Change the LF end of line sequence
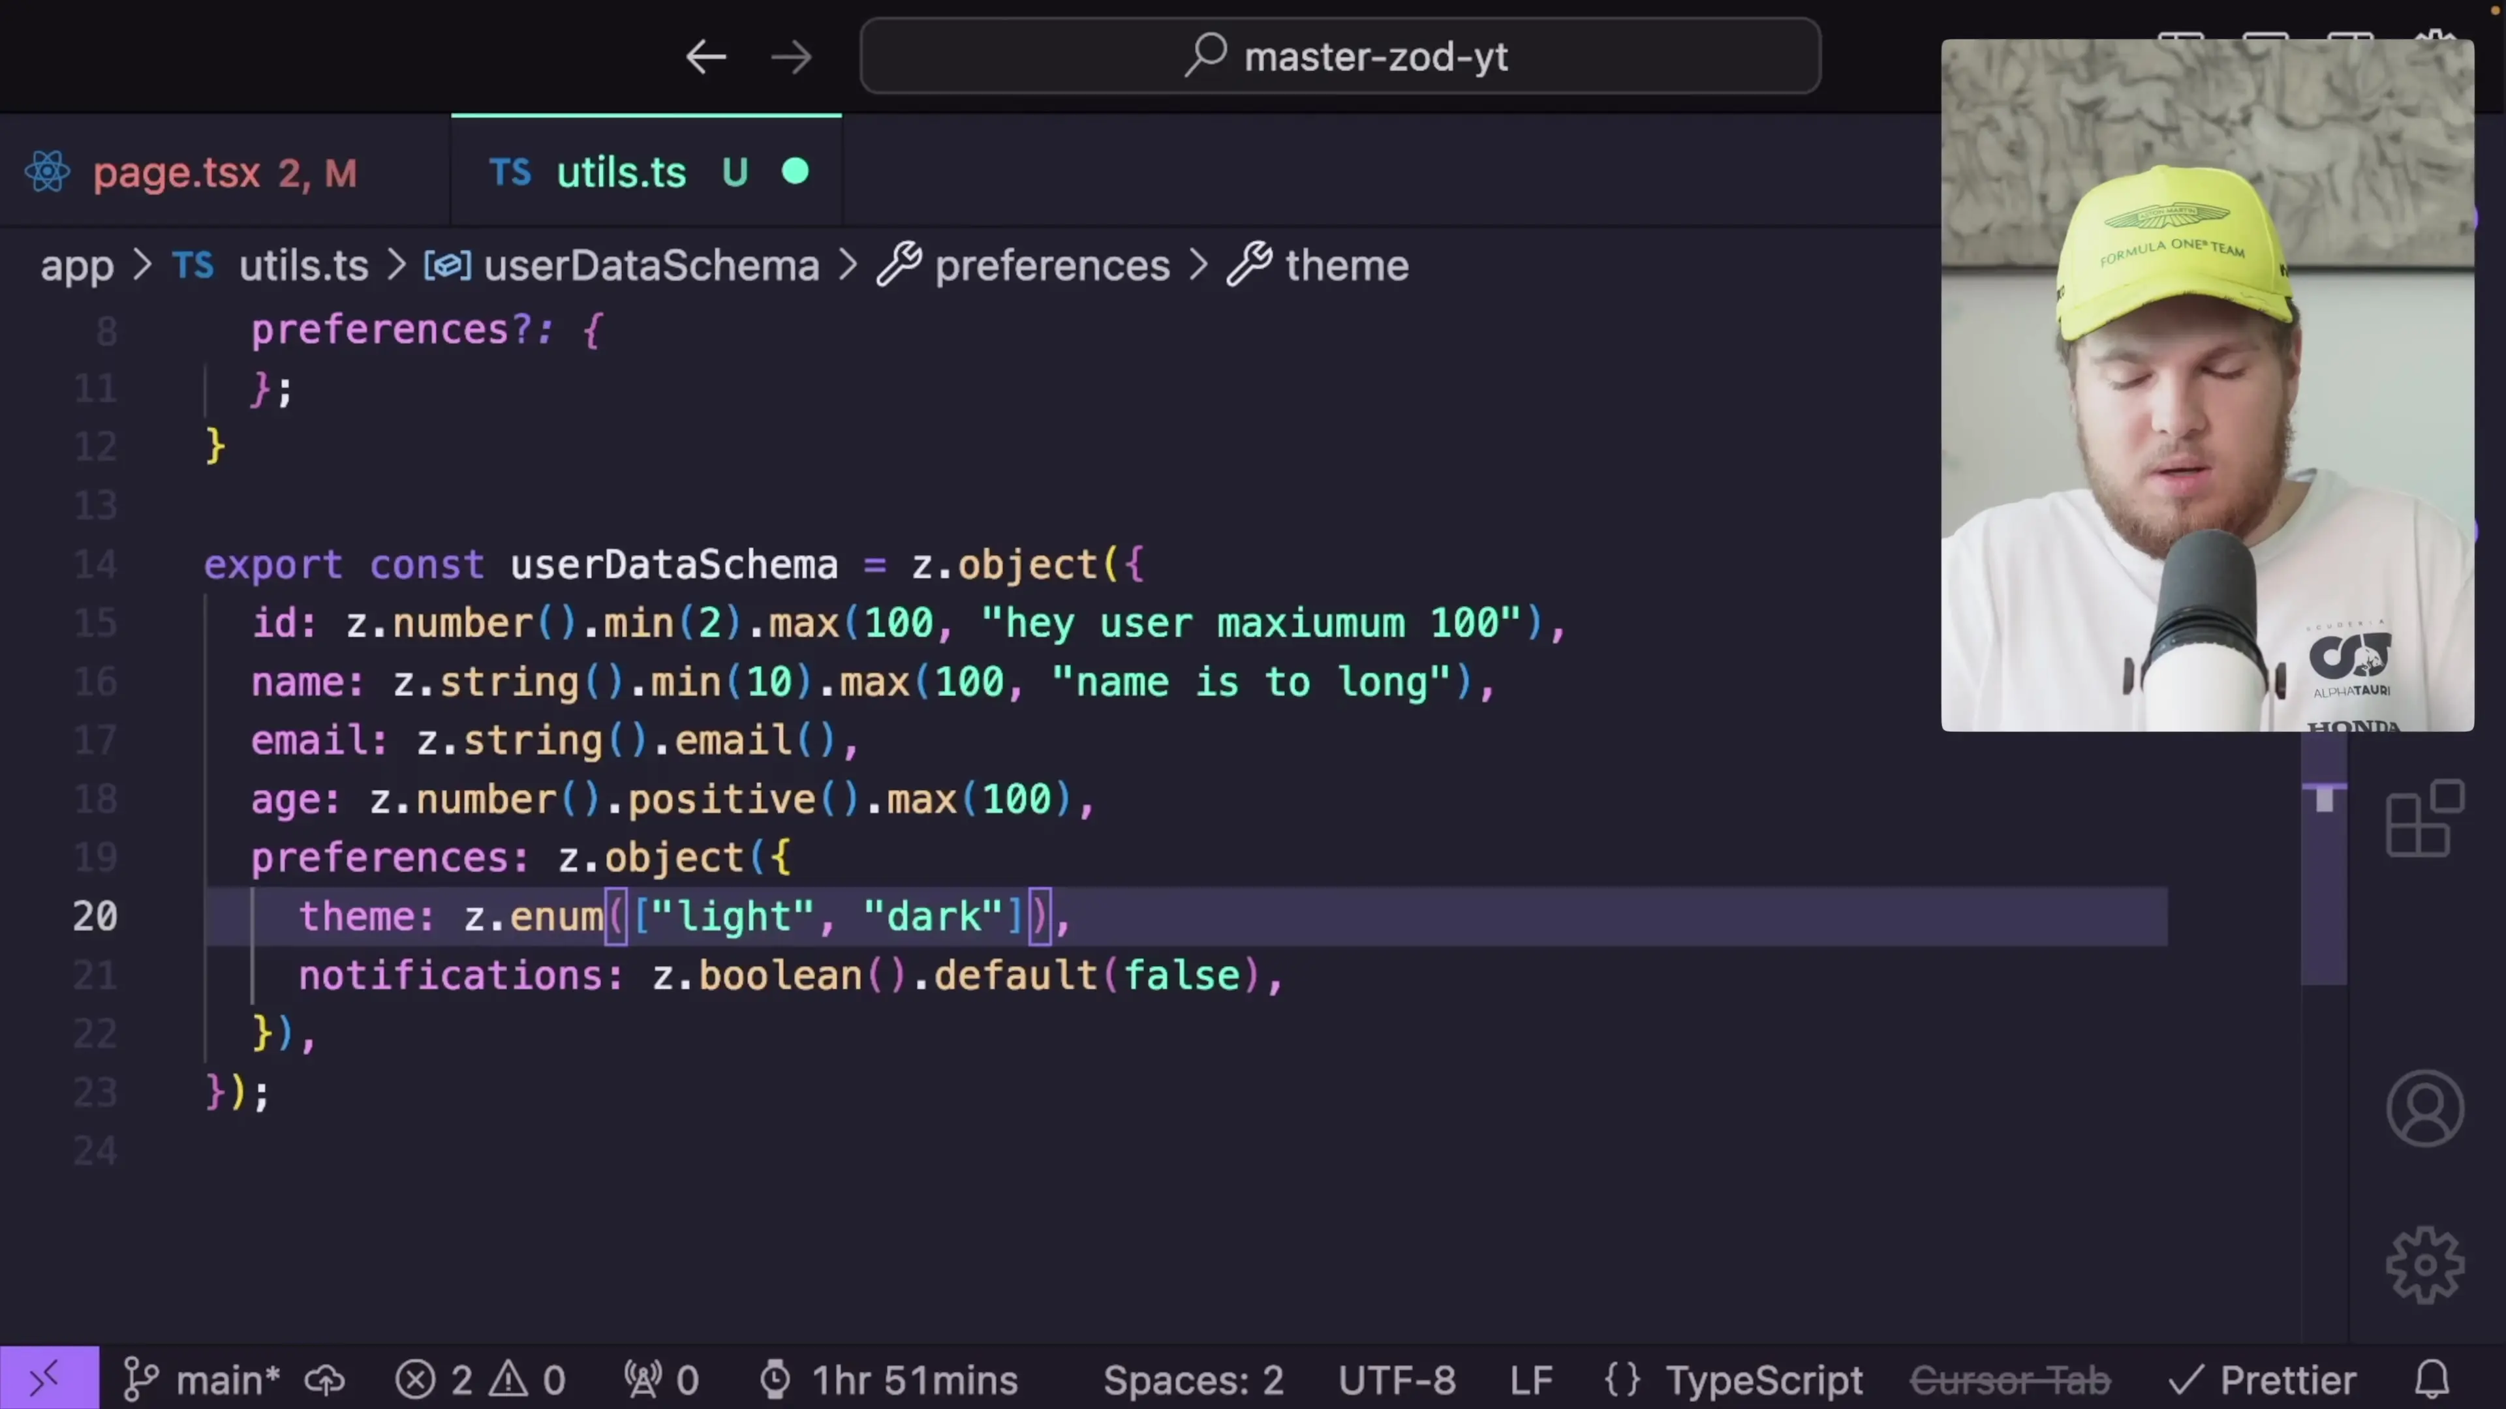The image size is (2506, 1409). (1531, 1380)
